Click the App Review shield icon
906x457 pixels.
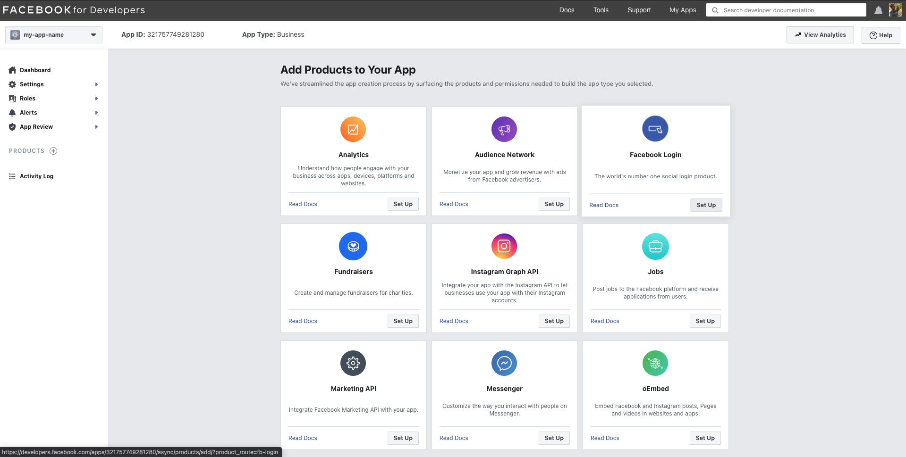(12, 127)
